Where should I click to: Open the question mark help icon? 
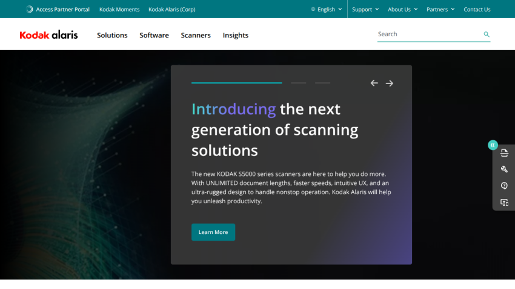coord(504,186)
